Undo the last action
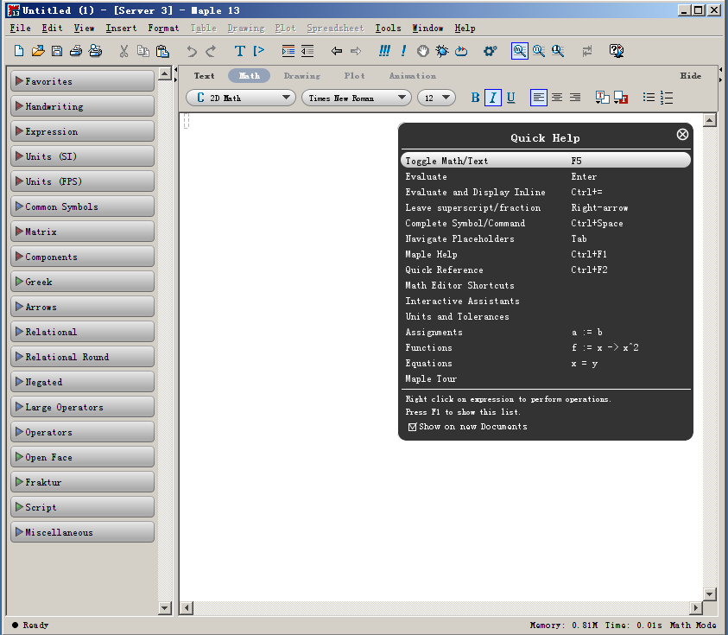 (192, 51)
